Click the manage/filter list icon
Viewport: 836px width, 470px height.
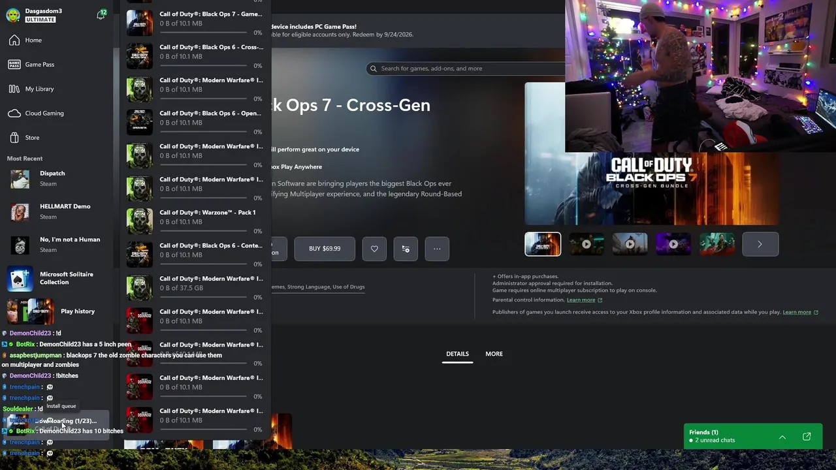point(406,249)
